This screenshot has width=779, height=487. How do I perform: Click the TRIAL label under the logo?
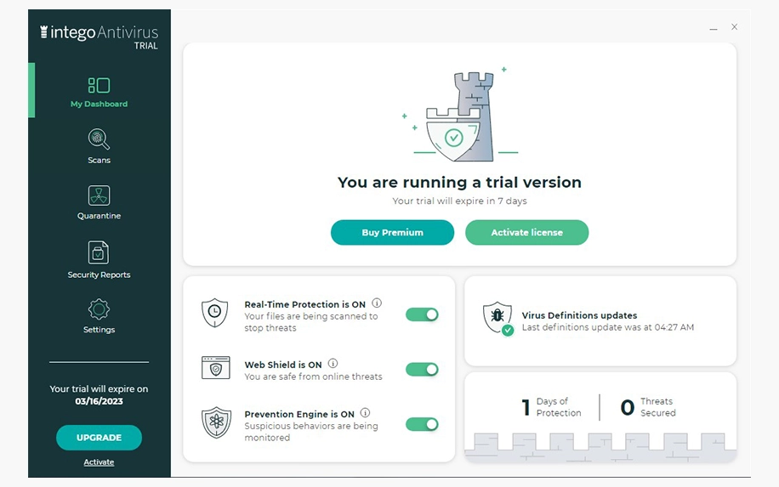[145, 46]
